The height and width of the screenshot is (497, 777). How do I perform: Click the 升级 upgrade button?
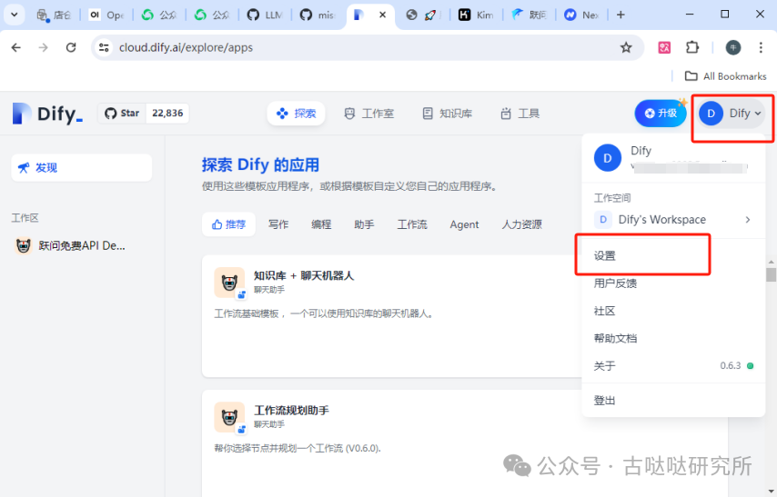coord(661,114)
